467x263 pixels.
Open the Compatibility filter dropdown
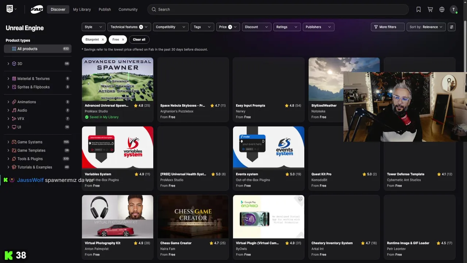click(171, 27)
